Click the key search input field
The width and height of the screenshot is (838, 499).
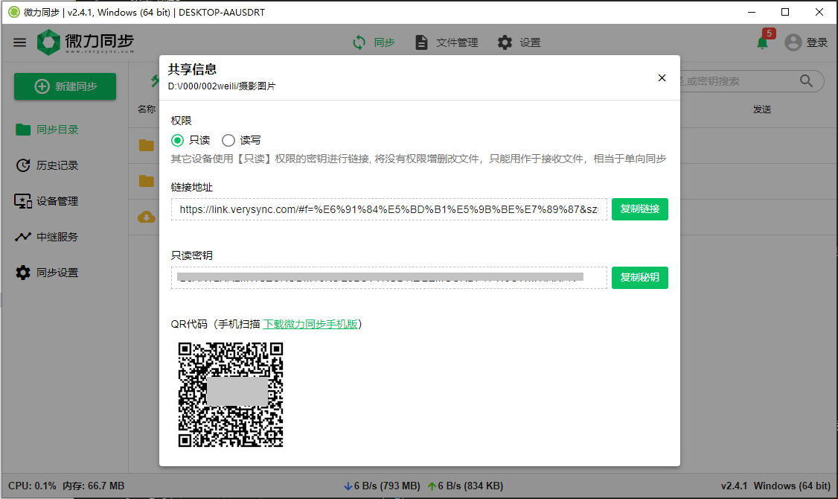(738, 81)
